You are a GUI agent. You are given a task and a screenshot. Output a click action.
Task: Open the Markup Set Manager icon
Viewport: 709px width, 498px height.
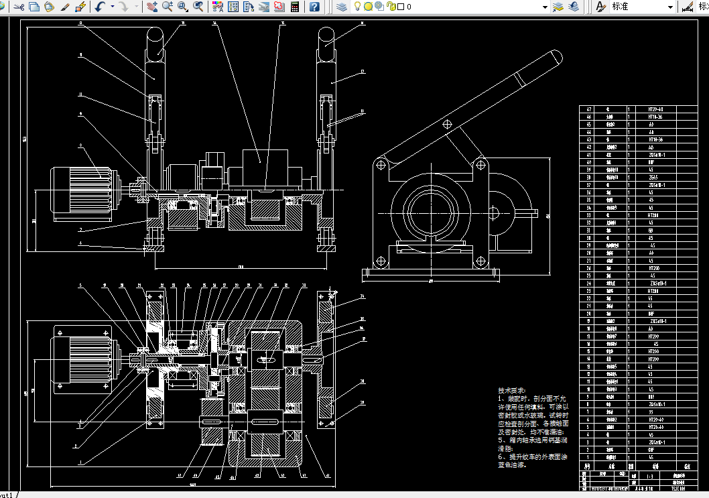pos(279,7)
